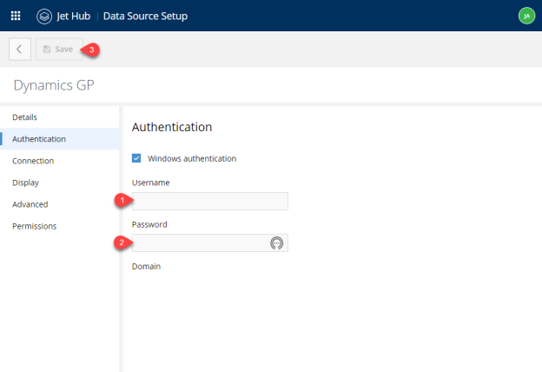
Task: Click the Data Source Setup header text
Action: click(145, 16)
